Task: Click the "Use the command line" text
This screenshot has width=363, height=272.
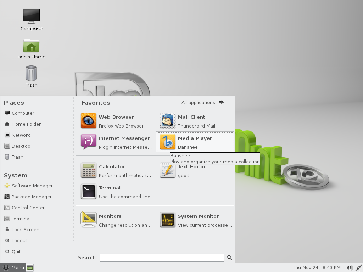Action: 124,197
